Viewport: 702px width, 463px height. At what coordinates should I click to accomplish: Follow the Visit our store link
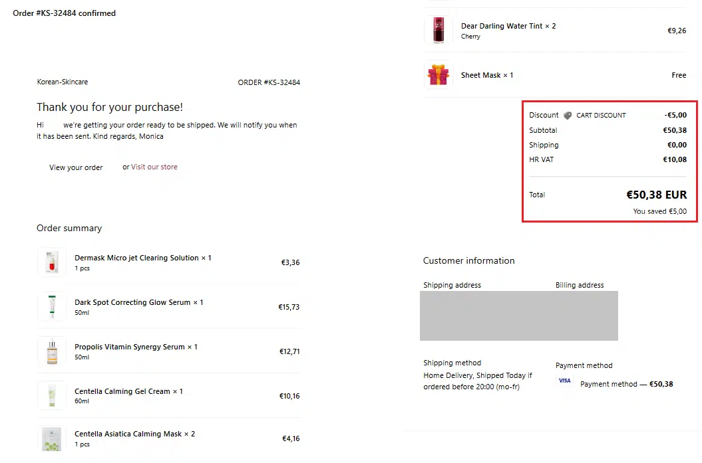[x=154, y=167]
